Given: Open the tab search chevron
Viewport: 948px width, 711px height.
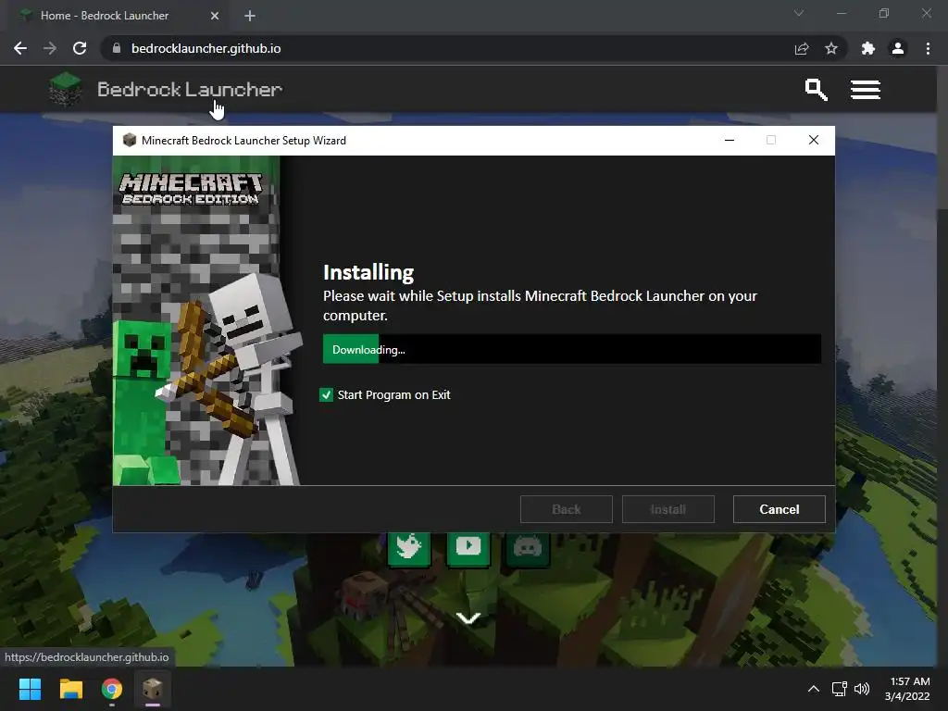Looking at the screenshot, I should click(799, 13).
